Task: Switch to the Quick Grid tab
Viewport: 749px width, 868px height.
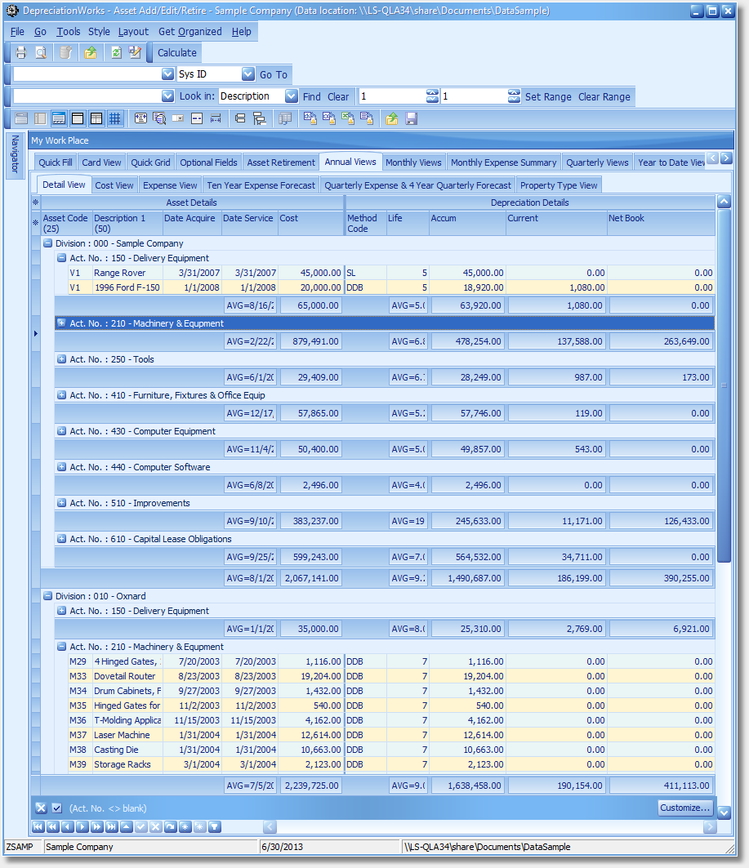Action: pyautogui.click(x=150, y=162)
